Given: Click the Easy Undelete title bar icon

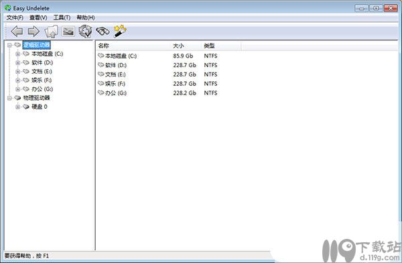Looking at the screenshot, I should coord(8,8).
